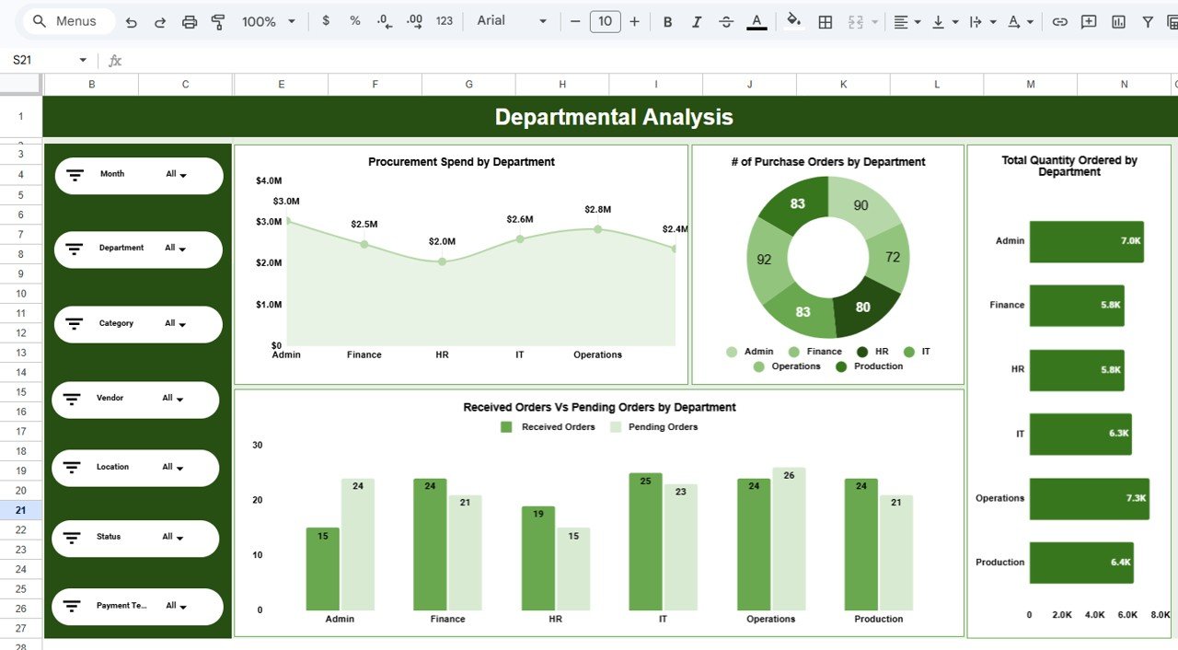Screen dimensions: 1178x650
Task: Open the Borders tool
Action: point(824,20)
